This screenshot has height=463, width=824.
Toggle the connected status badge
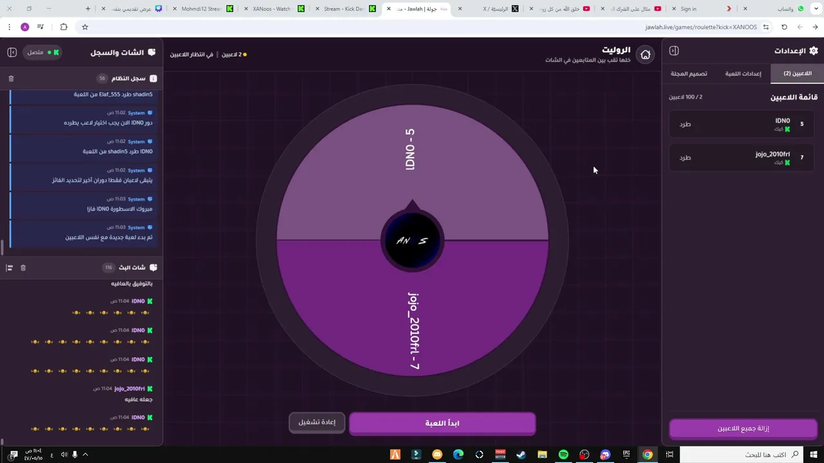(x=42, y=52)
